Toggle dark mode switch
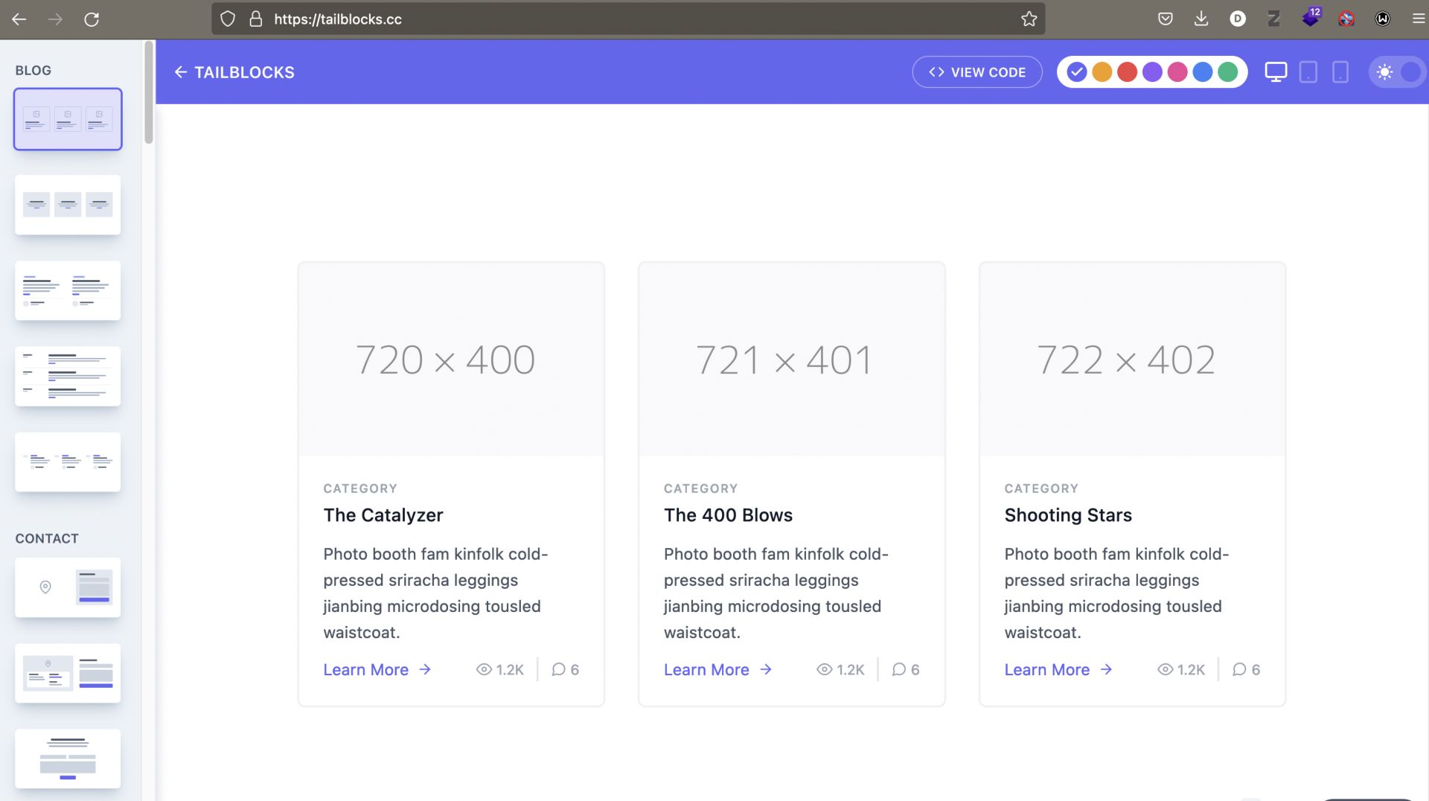 (x=1397, y=72)
